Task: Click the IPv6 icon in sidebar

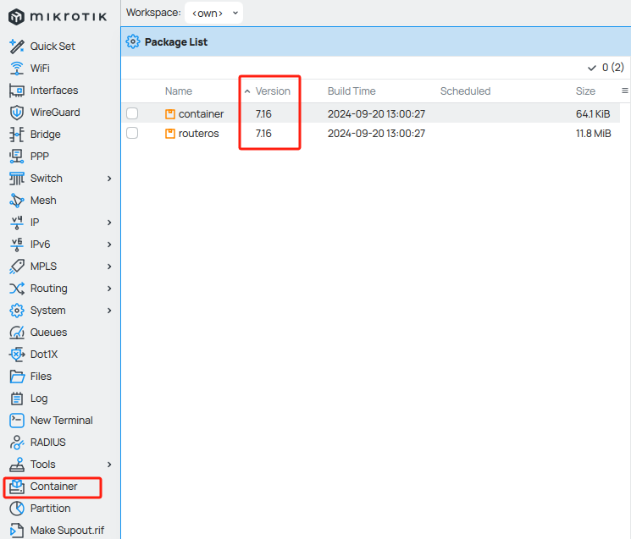Action: coord(16,245)
